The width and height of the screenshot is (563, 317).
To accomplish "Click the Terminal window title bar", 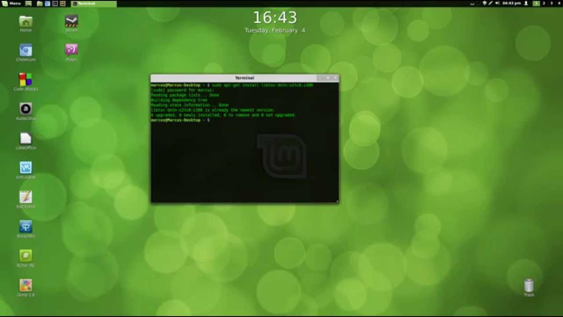I will click(245, 78).
